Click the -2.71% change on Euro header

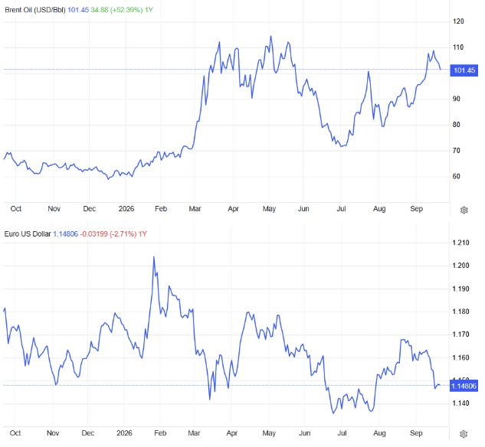click(123, 234)
